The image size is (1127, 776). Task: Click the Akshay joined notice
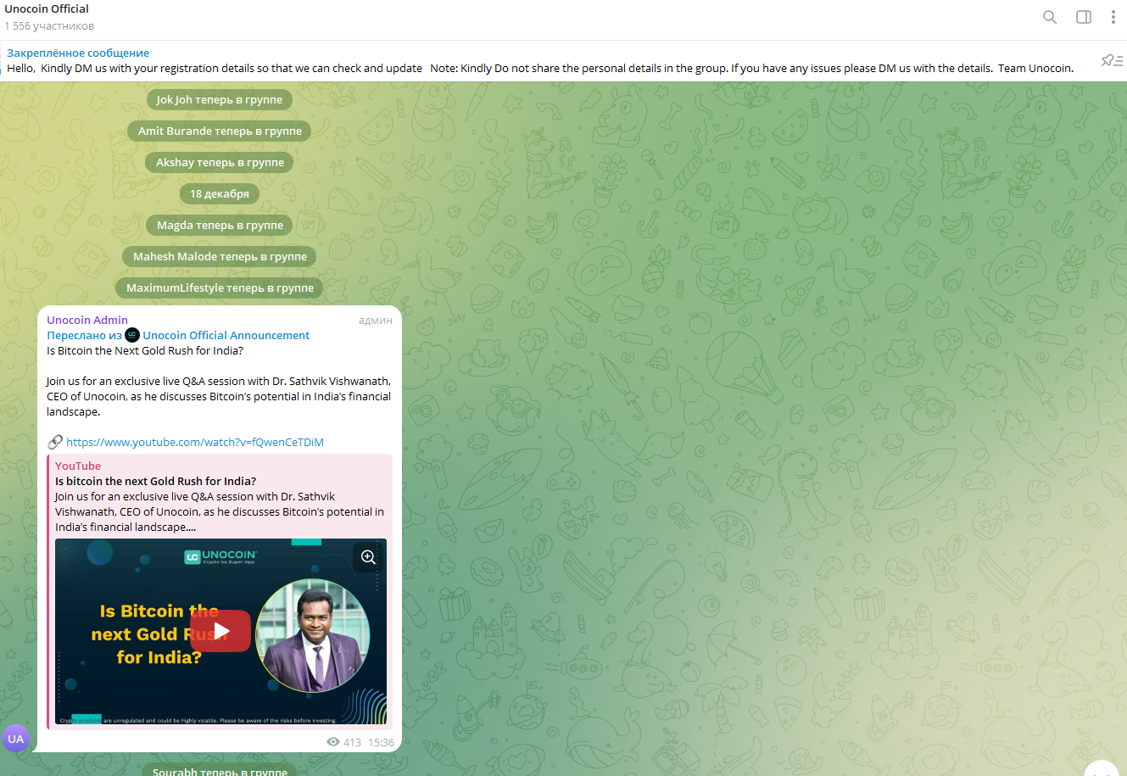tap(220, 162)
